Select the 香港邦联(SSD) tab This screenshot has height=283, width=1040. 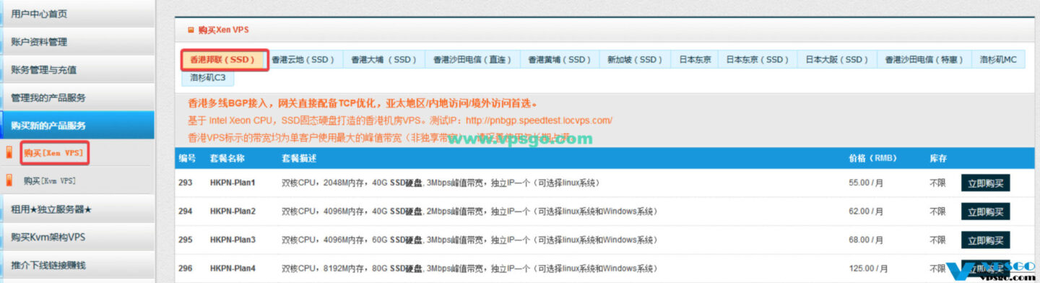[224, 59]
